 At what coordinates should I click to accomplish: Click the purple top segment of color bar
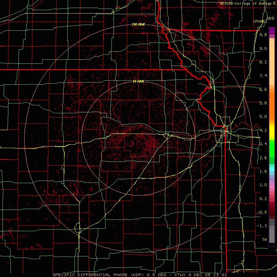click(272, 31)
